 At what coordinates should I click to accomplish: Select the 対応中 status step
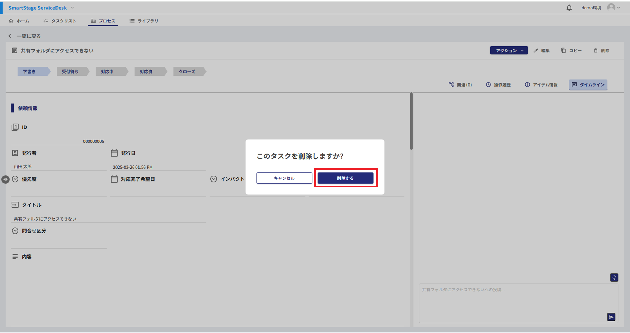(x=107, y=72)
